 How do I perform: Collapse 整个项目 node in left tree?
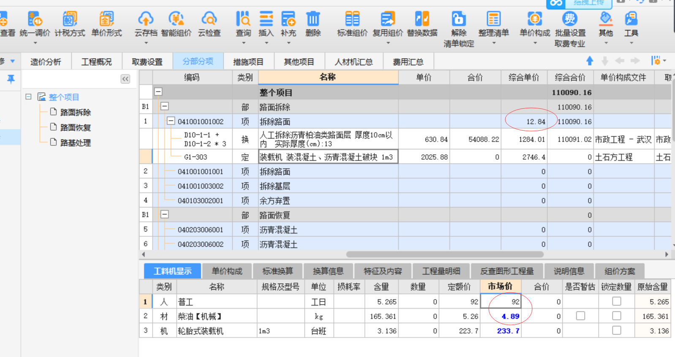click(x=28, y=97)
